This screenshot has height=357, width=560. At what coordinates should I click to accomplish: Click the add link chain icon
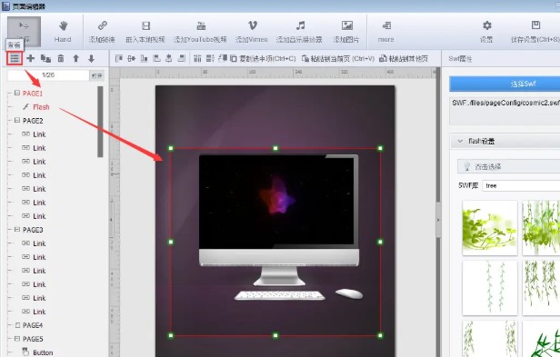tap(103, 25)
